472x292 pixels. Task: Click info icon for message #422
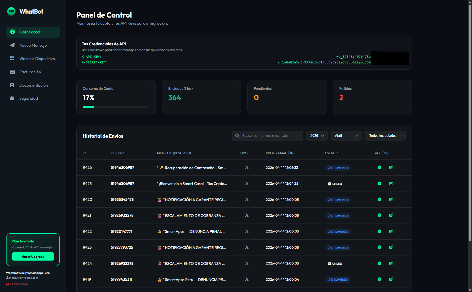pyautogui.click(x=380, y=231)
